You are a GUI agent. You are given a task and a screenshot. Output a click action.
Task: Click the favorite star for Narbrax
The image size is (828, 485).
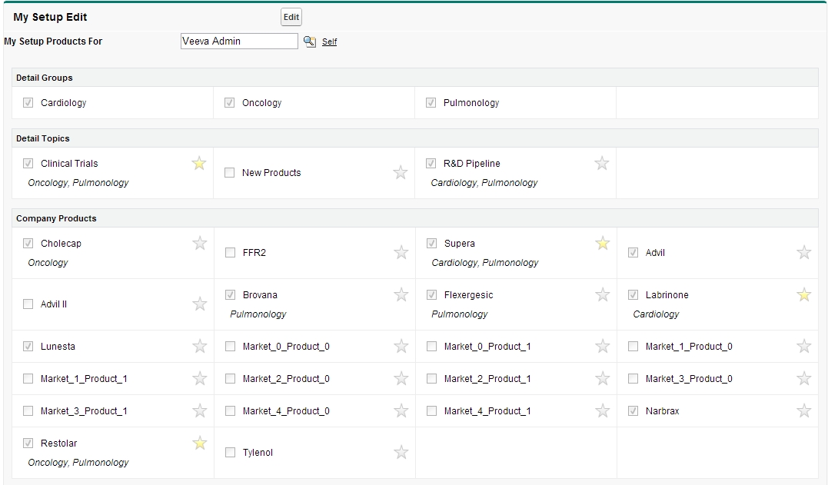(x=804, y=410)
